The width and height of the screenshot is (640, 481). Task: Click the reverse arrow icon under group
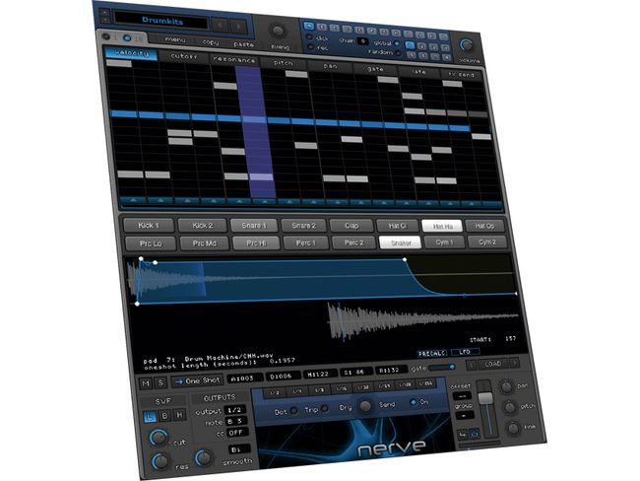(x=463, y=435)
